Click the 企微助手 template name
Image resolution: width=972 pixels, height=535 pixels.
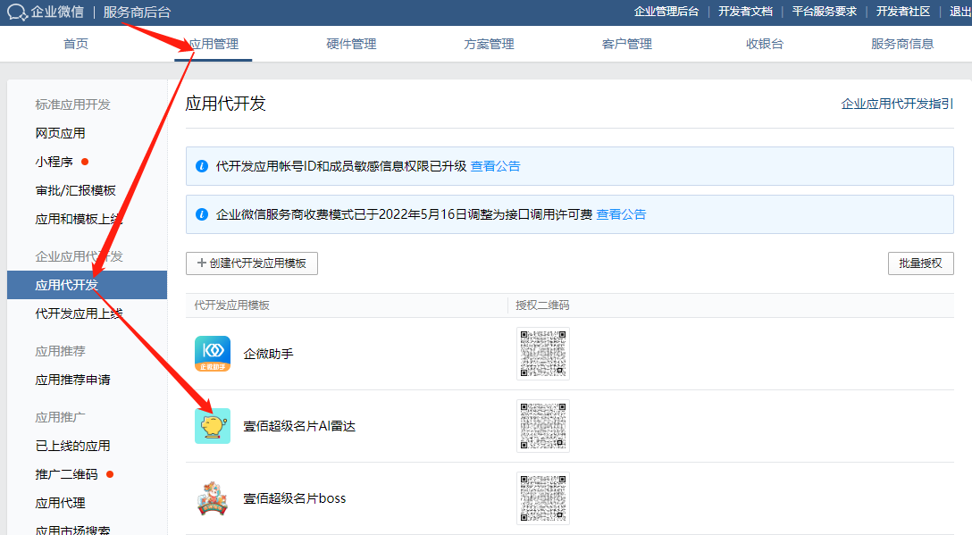268,354
